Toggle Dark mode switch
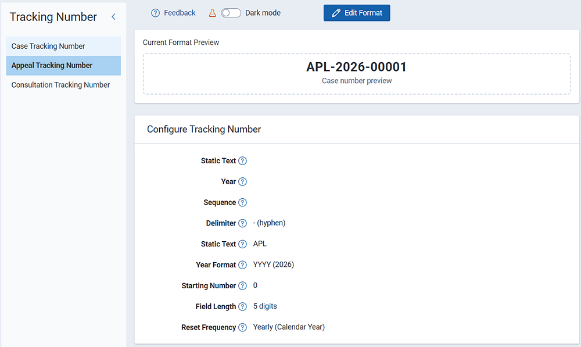 coord(231,13)
